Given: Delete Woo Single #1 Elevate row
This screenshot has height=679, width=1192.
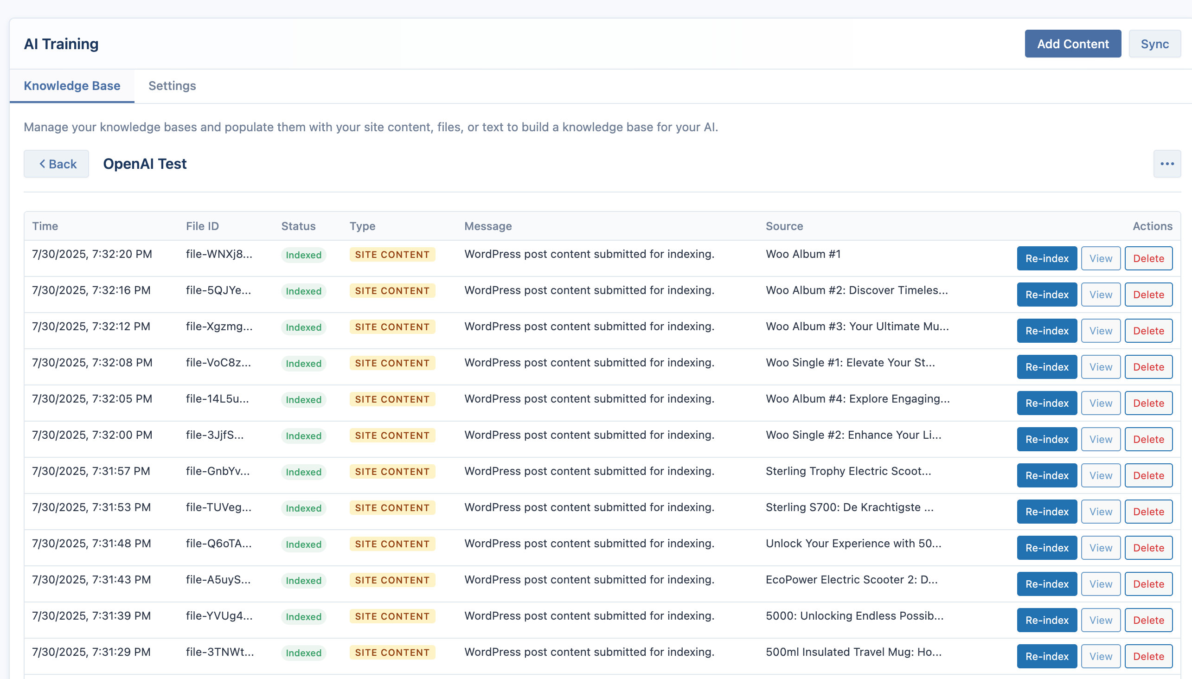Looking at the screenshot, I should [x=1148, y=367].
